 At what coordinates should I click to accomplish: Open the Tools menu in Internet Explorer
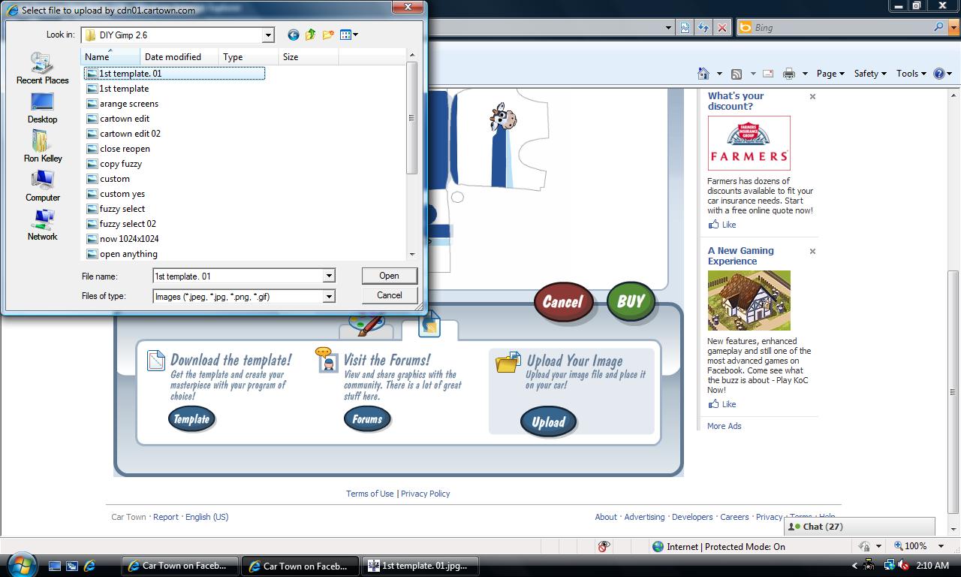pos(911,74)
